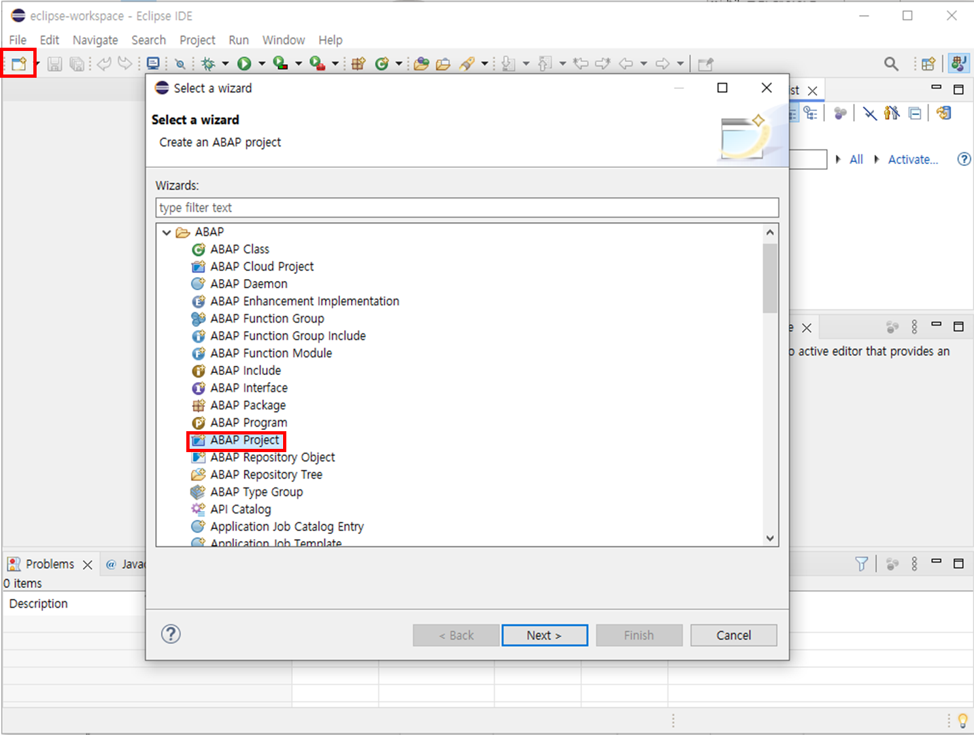This screenshot has width=974, height=735.
Task: Open the File menu
Action: click(18, 40)
